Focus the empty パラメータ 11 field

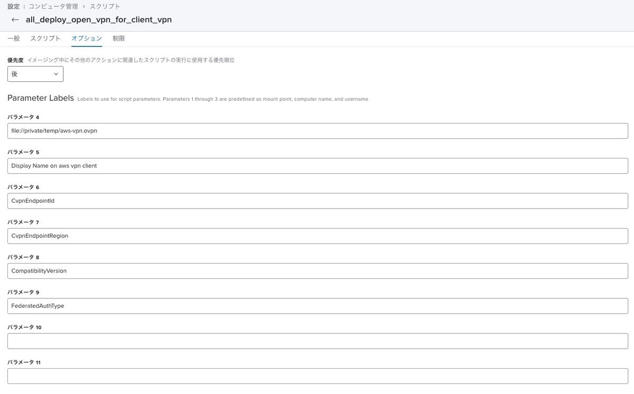[x=318, y=376]
